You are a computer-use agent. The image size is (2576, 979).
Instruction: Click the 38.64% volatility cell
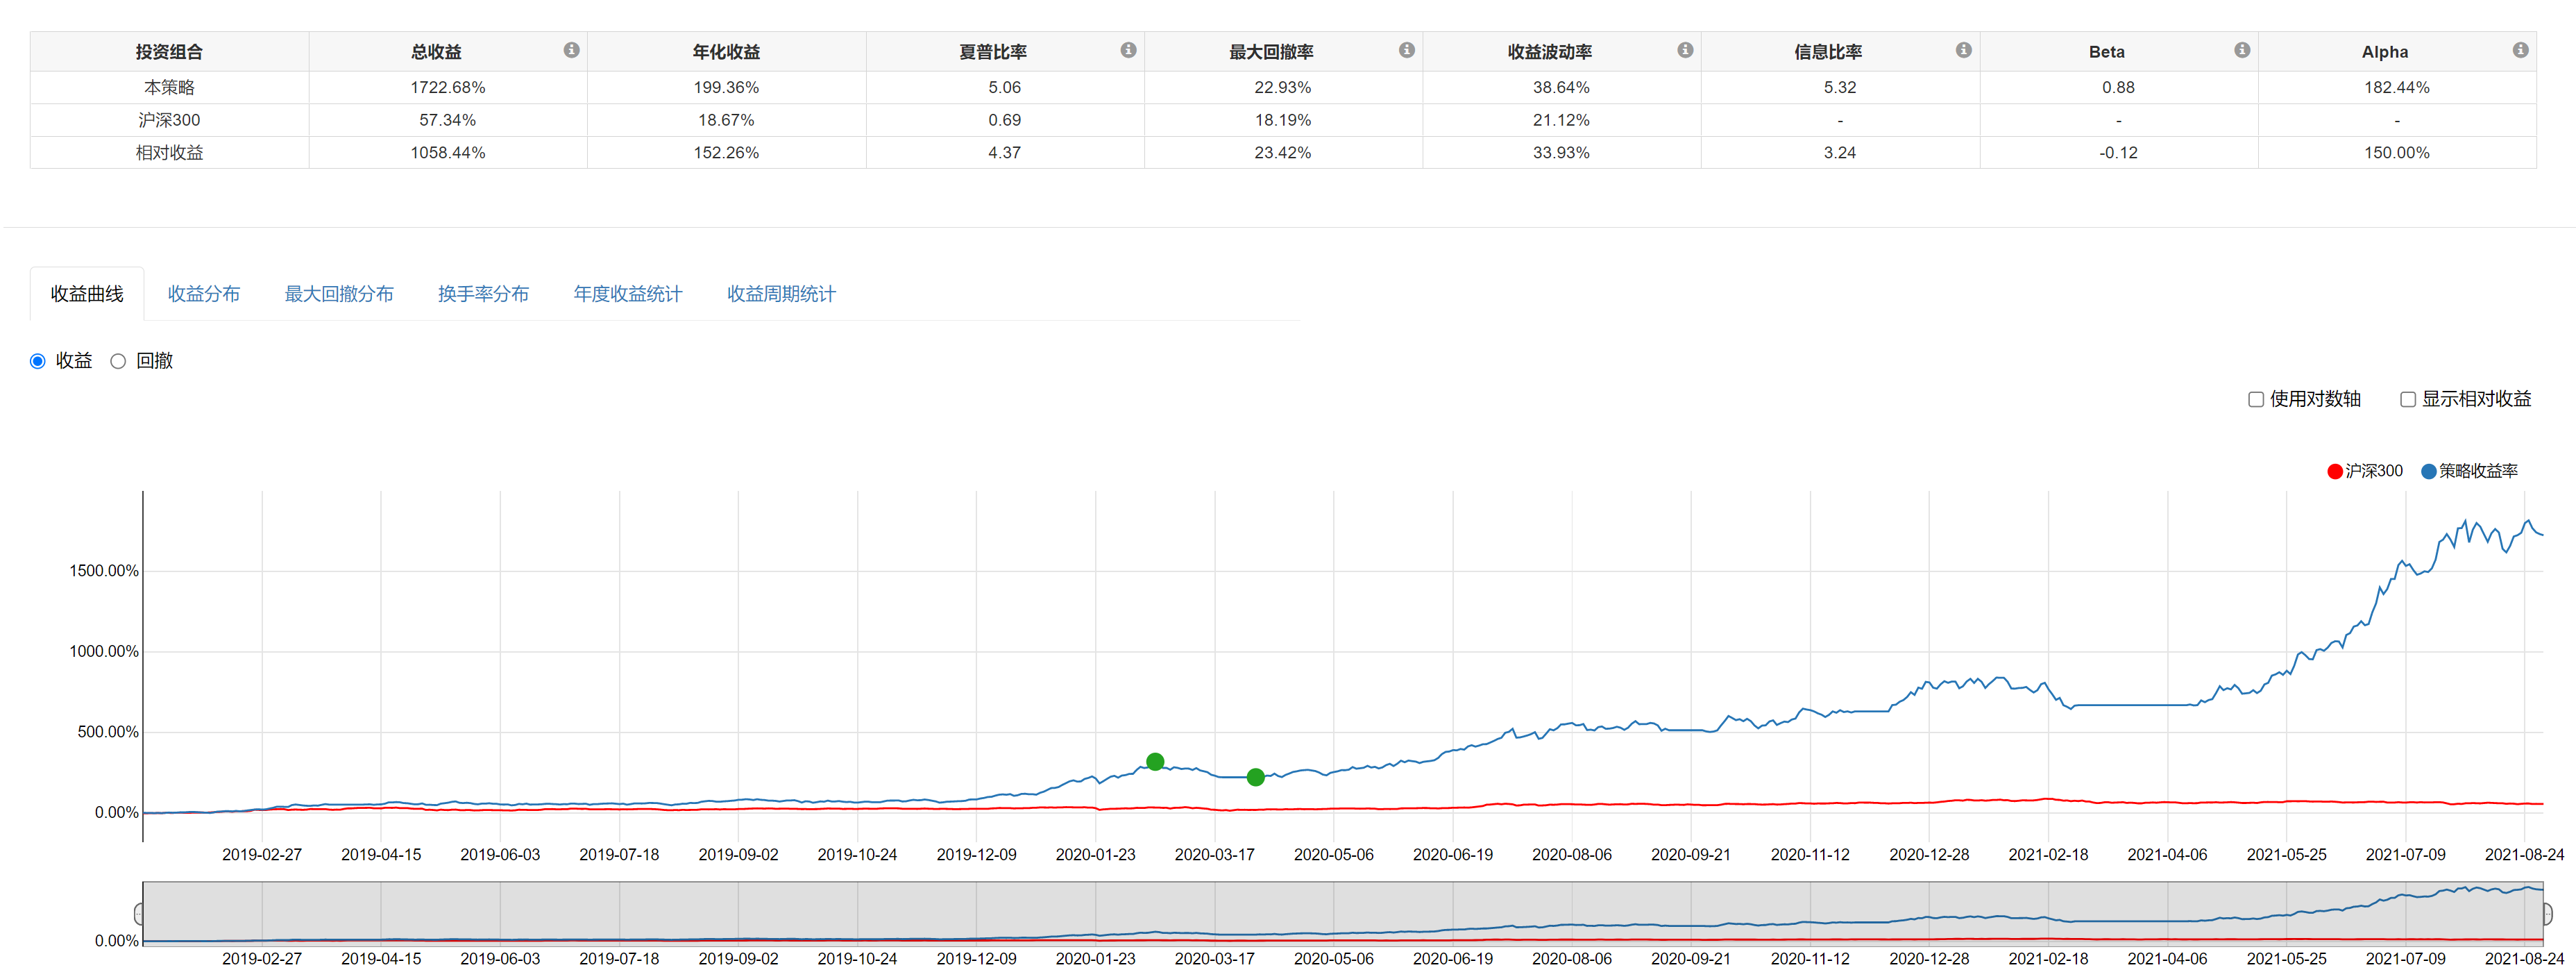click(x=1561, y=87)
